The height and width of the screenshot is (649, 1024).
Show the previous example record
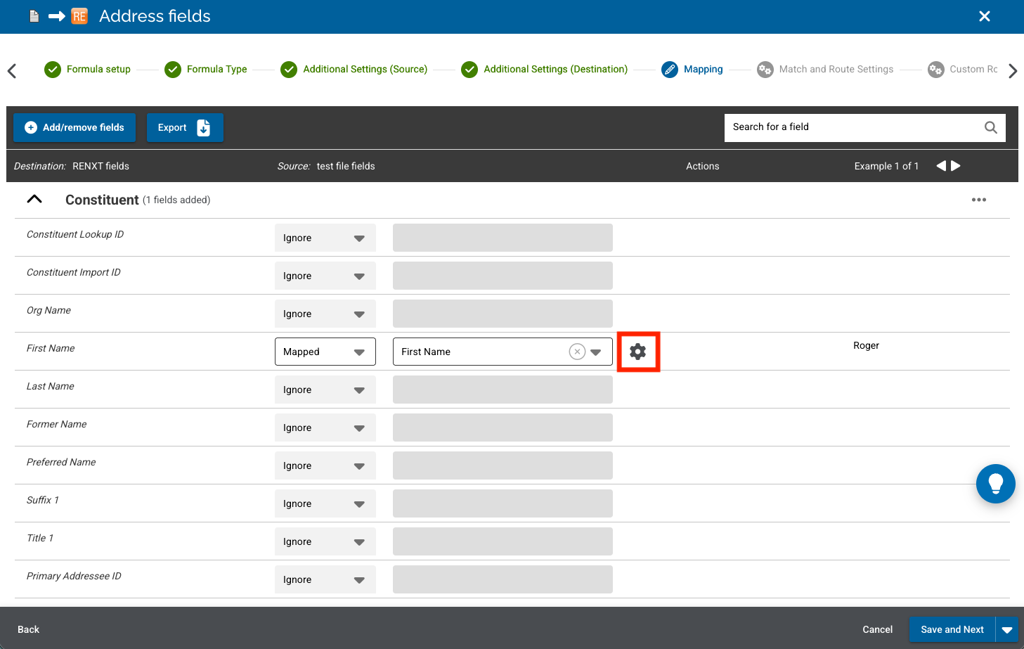click(x=940, y=166)
